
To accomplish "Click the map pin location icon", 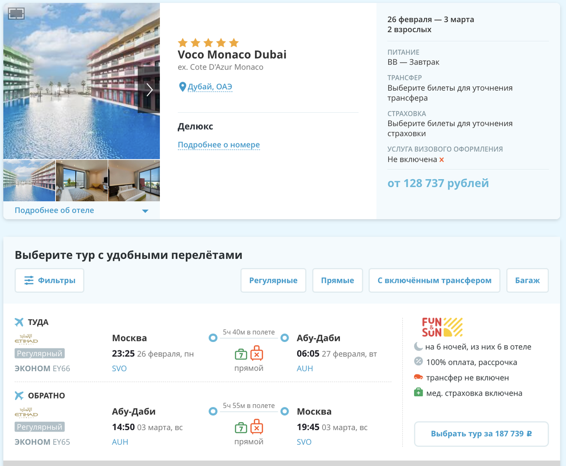I will pos(182,87).
